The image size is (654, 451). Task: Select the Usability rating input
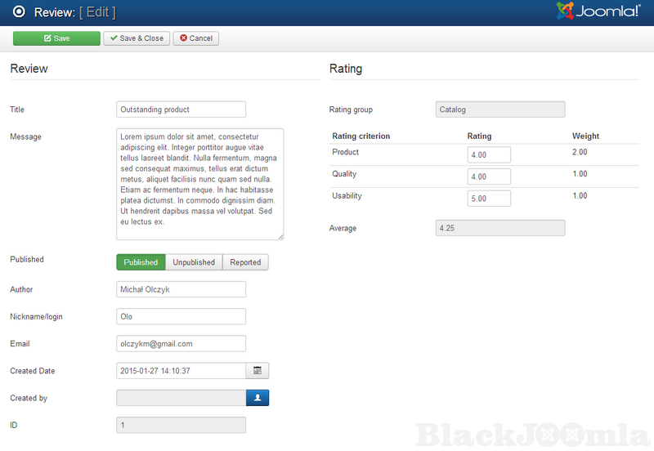point(489,199)
